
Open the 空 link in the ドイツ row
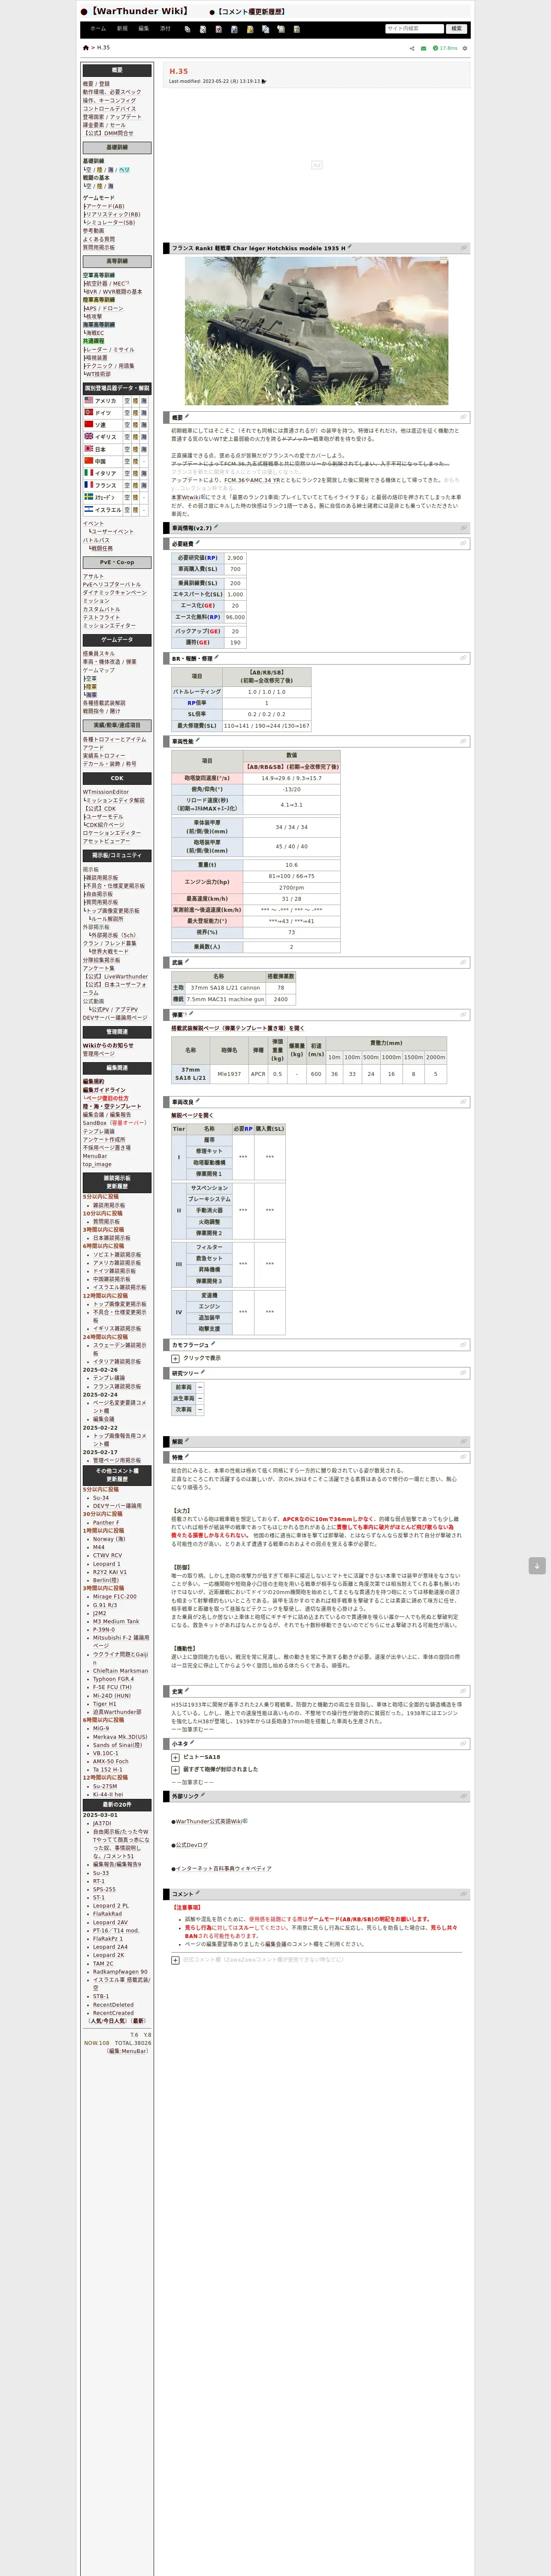pos(127,412)
